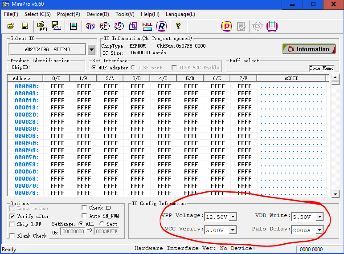Click the AM27C4096 @DIP40 chip select button

point(47,49)
